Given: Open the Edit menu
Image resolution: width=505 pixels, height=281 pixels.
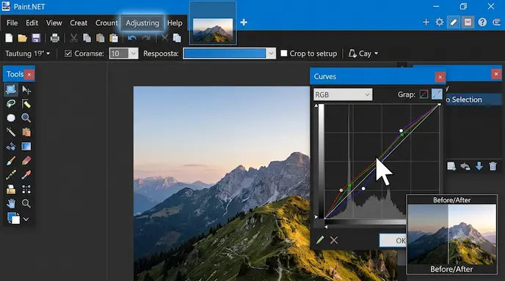Looking at the screenshot, I should coord(32,23).
